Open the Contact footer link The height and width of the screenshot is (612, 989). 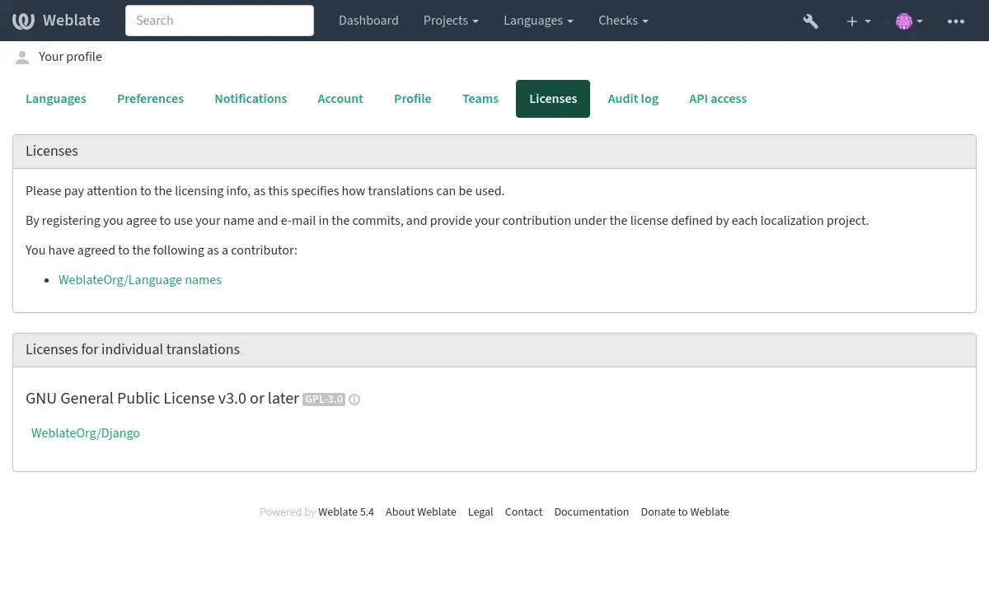click(x=523, y=512)
